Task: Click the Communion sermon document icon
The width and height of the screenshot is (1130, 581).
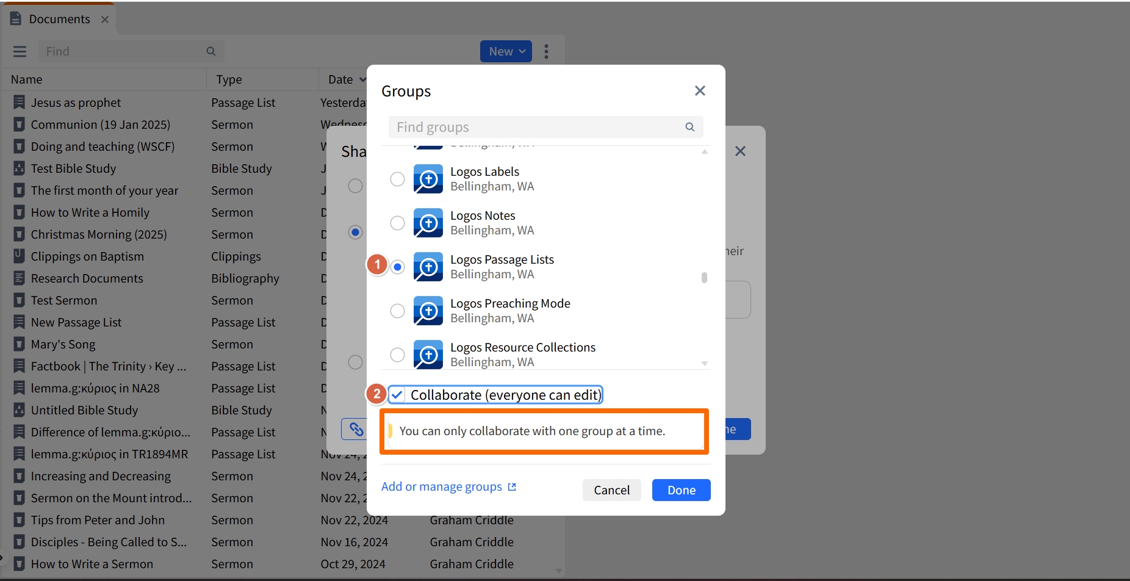Action: 19,125
